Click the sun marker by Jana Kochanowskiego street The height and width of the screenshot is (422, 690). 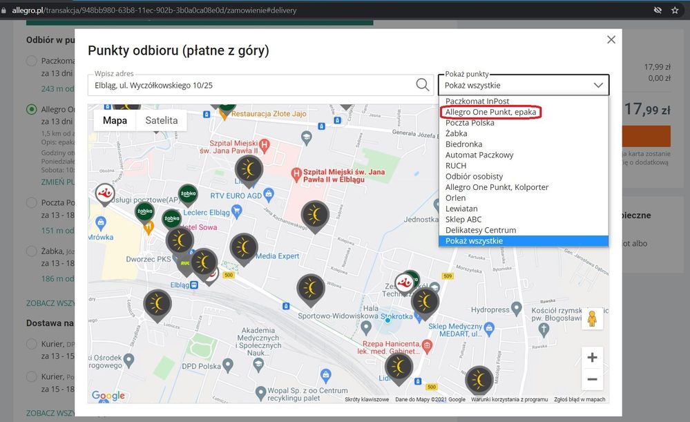pyautogui.click(x=315, y=215)
